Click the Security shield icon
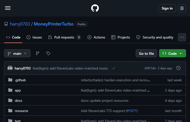The height and width of the screenshot is (122, 190). click(138, 37)
